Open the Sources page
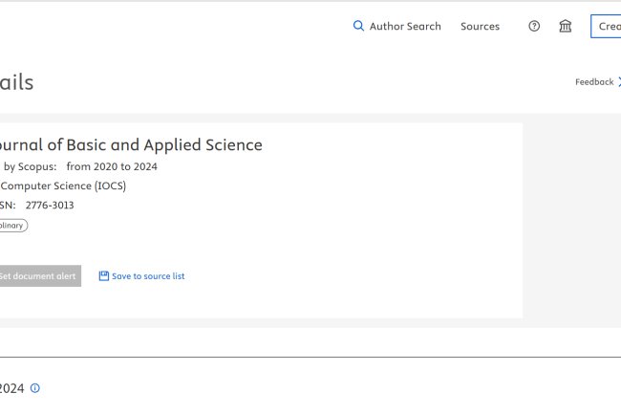 (480, 26)
